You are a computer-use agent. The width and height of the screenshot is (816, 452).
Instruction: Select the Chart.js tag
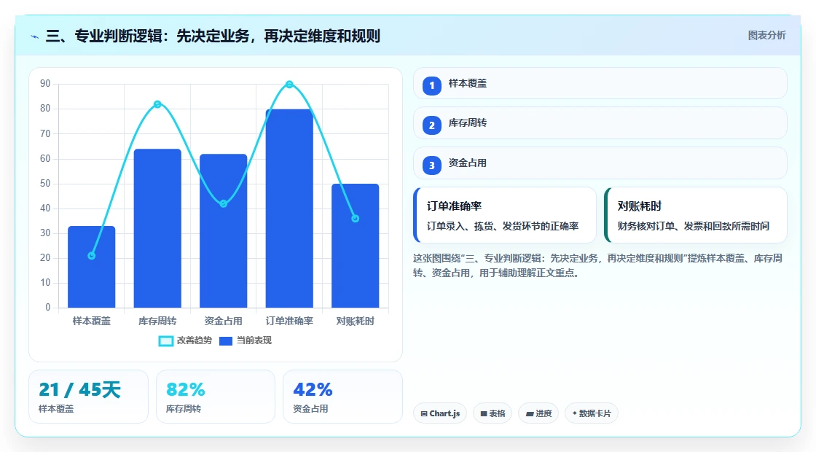440,413
